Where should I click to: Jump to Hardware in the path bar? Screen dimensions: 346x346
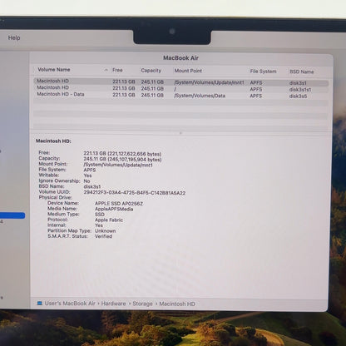click(x=113, y=304)
